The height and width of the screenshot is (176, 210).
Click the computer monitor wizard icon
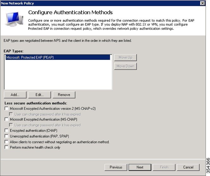pyautogui.click(x=14, y=19)
